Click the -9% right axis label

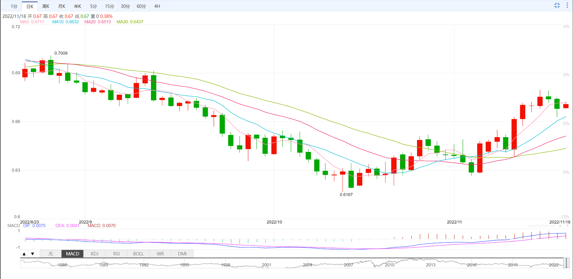[565, 172]
